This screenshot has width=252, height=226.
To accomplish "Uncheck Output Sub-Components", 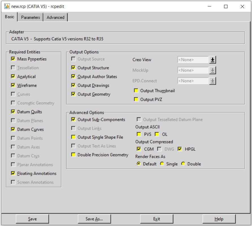I will click(x=73, y=119).
